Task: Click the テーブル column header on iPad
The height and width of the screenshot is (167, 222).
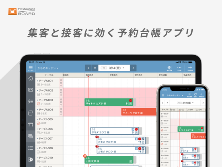Action: (x=49, y=75)
